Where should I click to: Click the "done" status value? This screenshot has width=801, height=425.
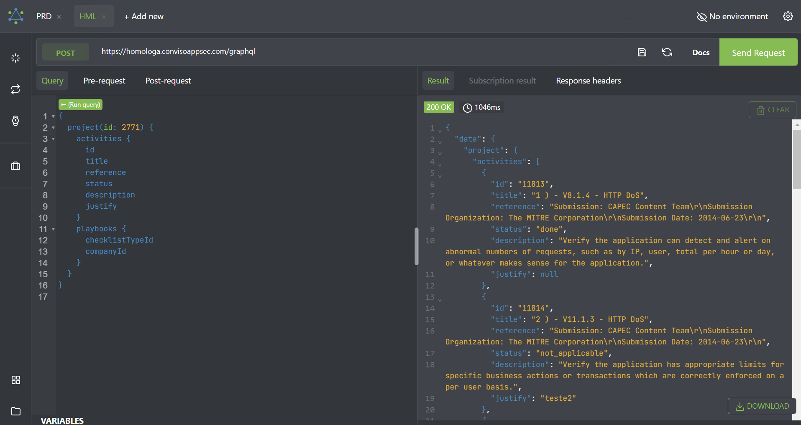click(549, 229)
